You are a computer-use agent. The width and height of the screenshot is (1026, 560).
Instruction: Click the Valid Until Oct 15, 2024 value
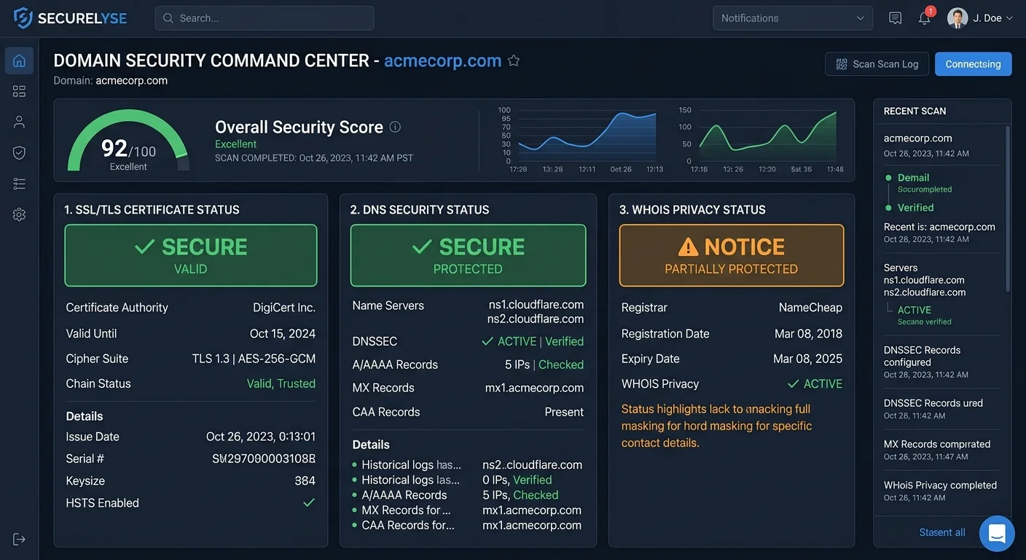pyautogui.click(x=283, y=334)
